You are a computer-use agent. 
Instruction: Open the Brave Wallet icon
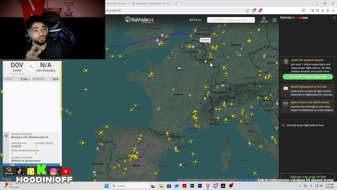click(x=317, y=11)
